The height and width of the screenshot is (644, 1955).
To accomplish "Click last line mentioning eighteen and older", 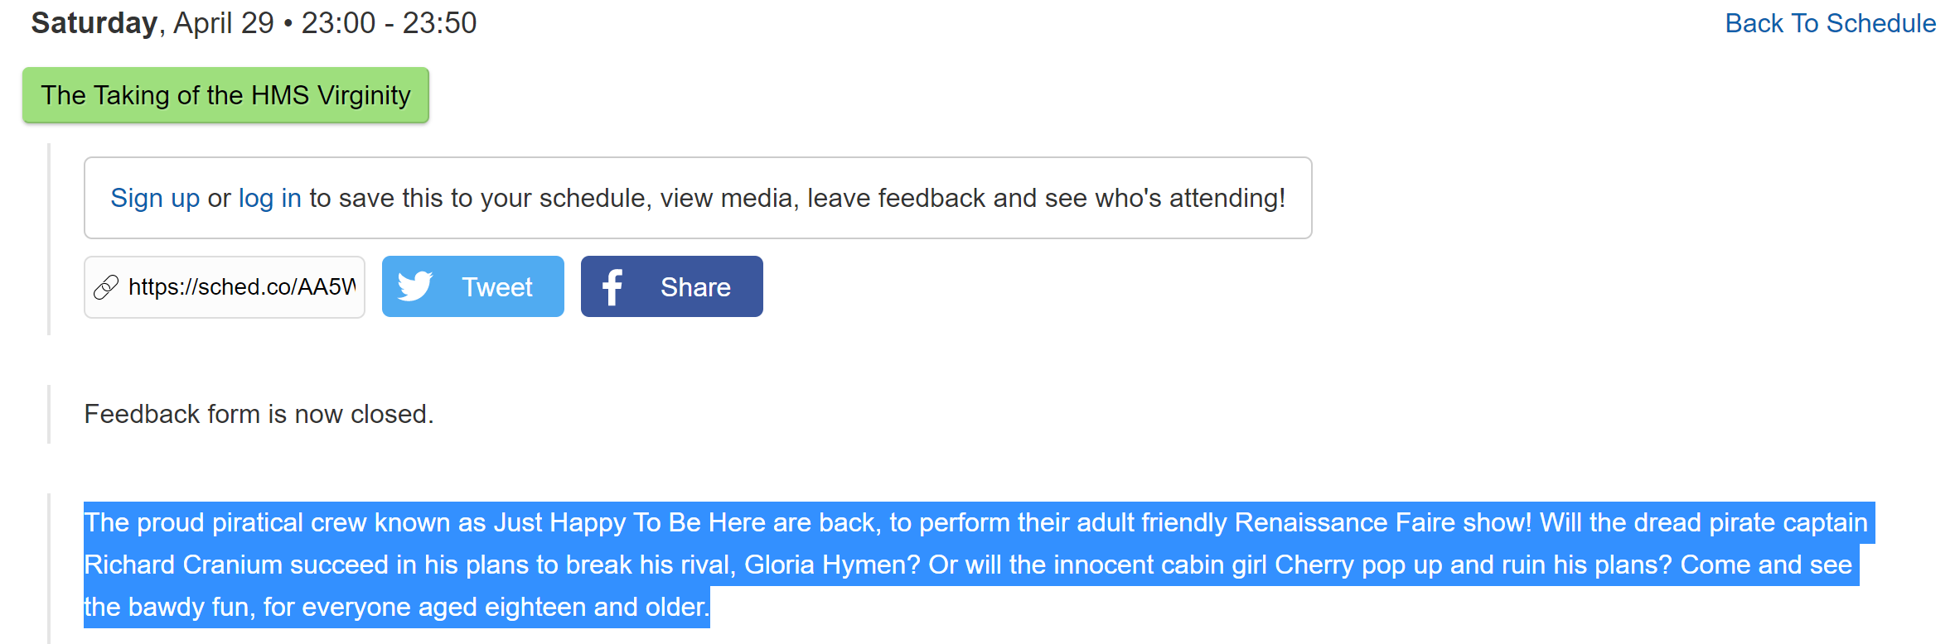I will click(397, 607).
